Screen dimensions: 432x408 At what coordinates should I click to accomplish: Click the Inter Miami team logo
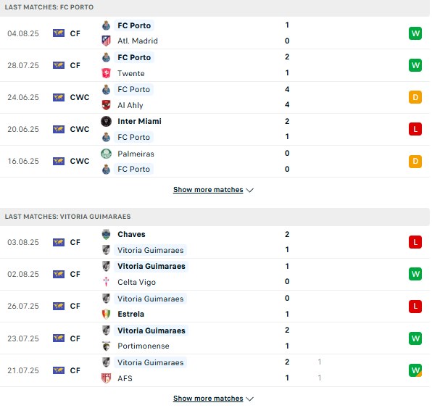tap(106, 121)
